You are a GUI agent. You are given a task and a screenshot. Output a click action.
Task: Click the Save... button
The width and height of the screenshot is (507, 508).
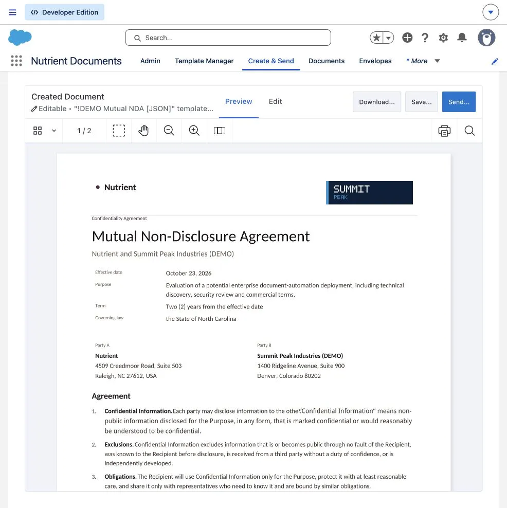pyautogui.click(x=422, y=102)
